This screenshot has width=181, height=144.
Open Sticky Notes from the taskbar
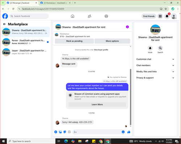94,141
